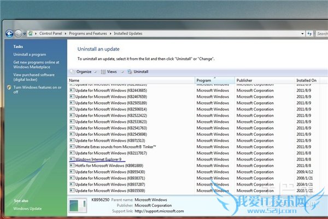Click the update icon beside KB935509

coord(72,191)
